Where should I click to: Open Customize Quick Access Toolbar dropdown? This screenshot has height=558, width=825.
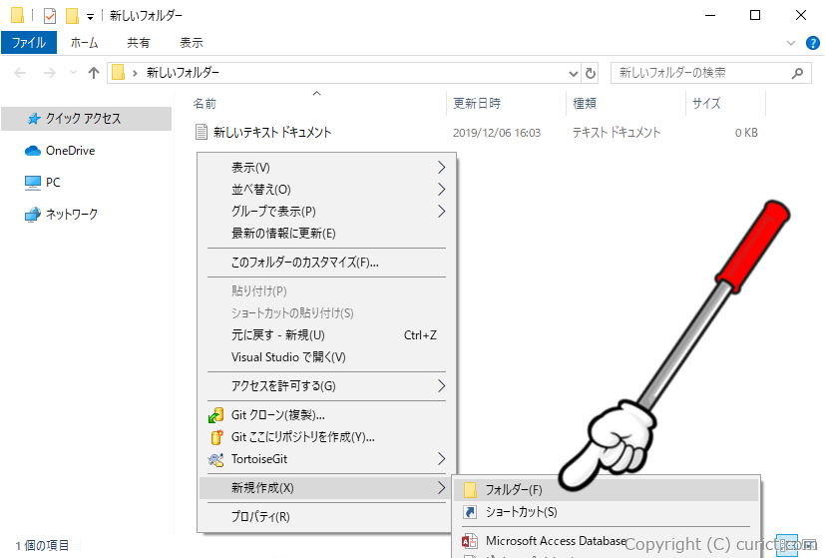(90, 17)
